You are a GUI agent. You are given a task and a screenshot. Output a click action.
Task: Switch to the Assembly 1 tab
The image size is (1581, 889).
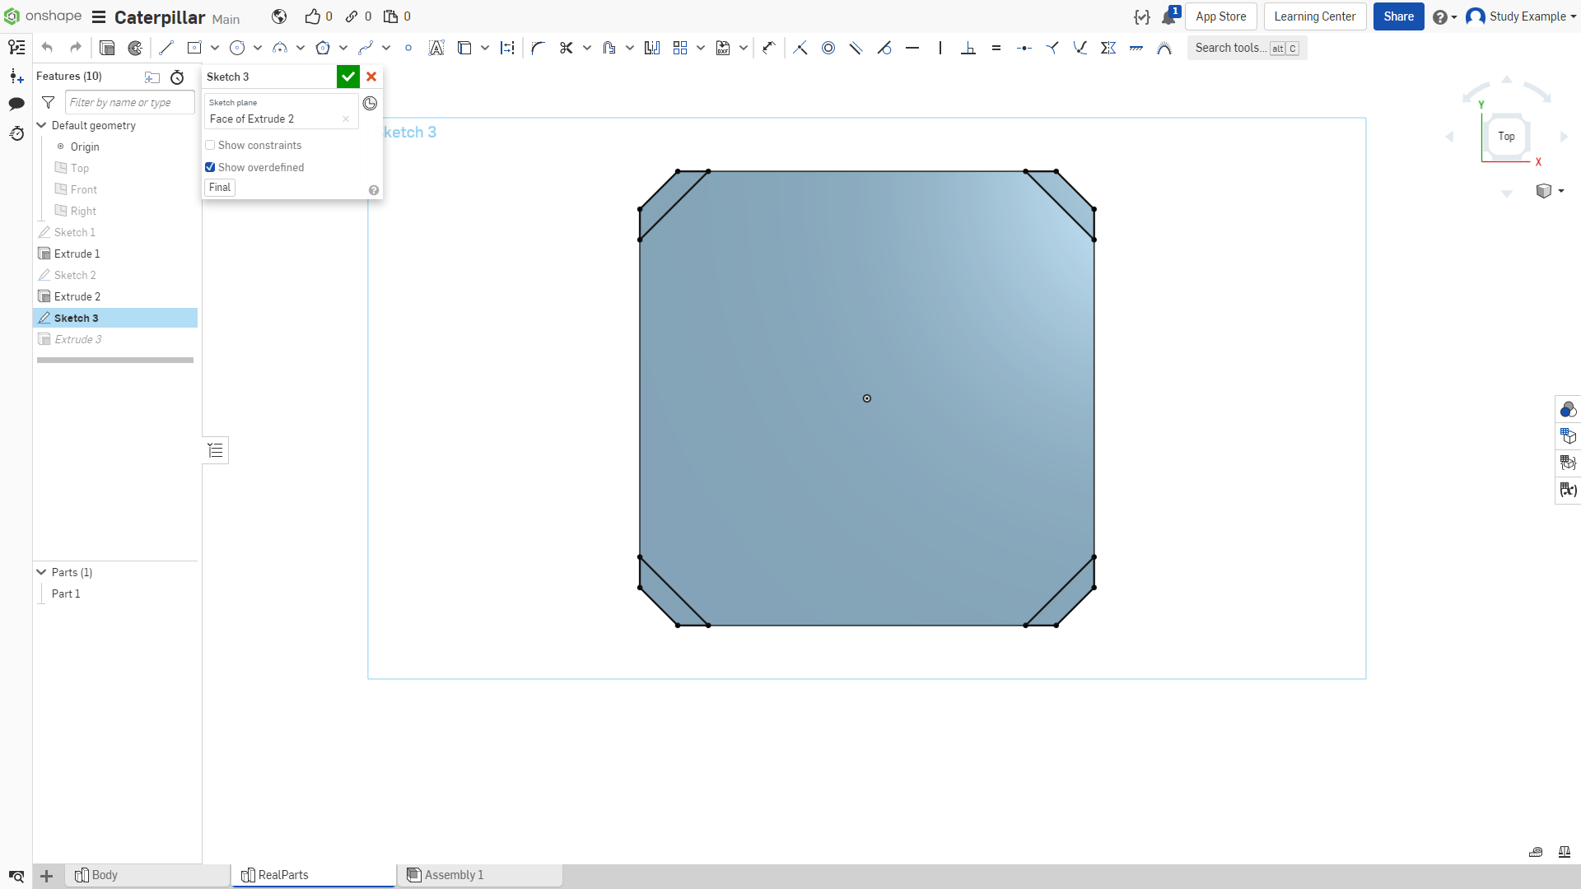480,875
